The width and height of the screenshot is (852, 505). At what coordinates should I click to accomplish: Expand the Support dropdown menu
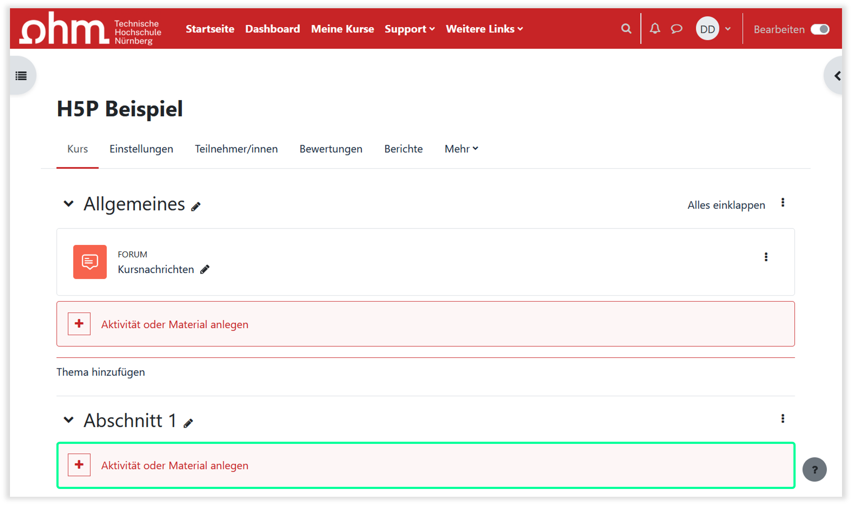(x=409, y=29)
